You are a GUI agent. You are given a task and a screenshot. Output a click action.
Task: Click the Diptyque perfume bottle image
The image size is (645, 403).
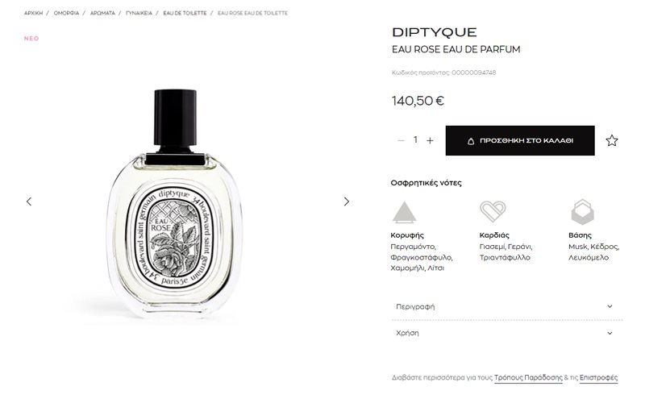click(x=175, y=204)
